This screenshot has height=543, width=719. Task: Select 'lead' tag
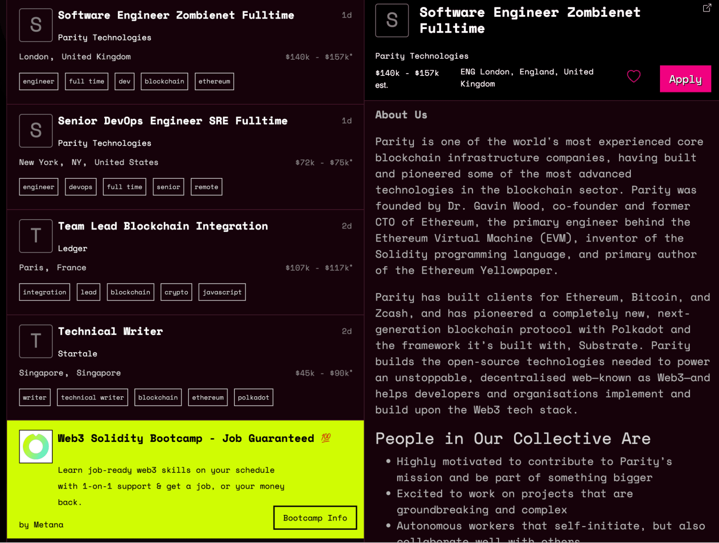pyautogui.click(x=88, y=292)
